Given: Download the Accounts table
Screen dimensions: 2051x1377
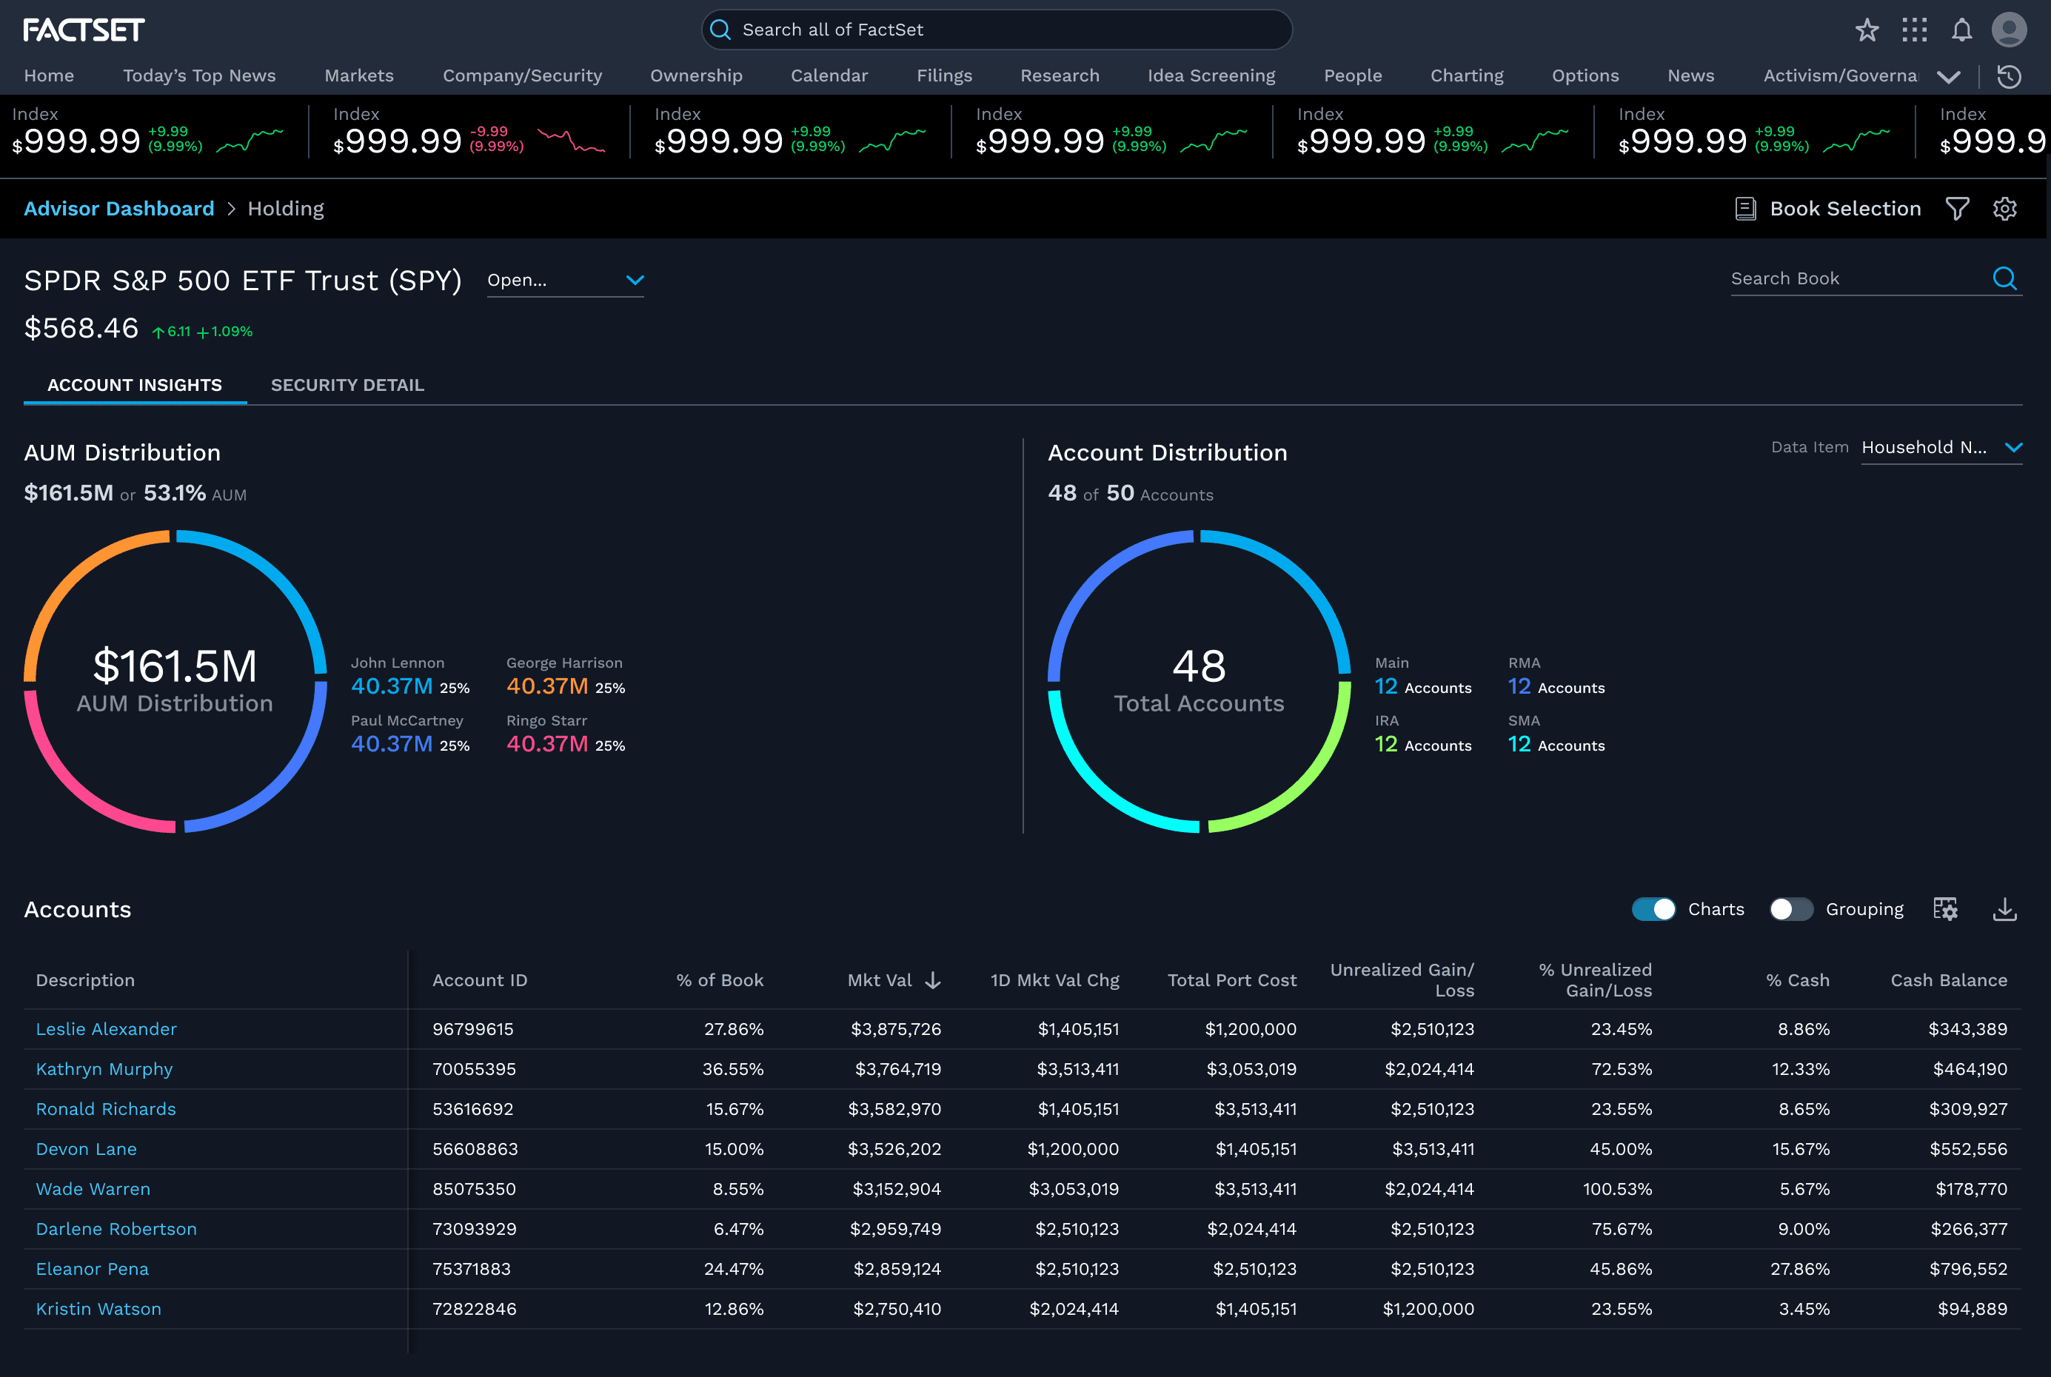Looking at the screenshot, I should pyautogui.click(x=2004, y=909).
